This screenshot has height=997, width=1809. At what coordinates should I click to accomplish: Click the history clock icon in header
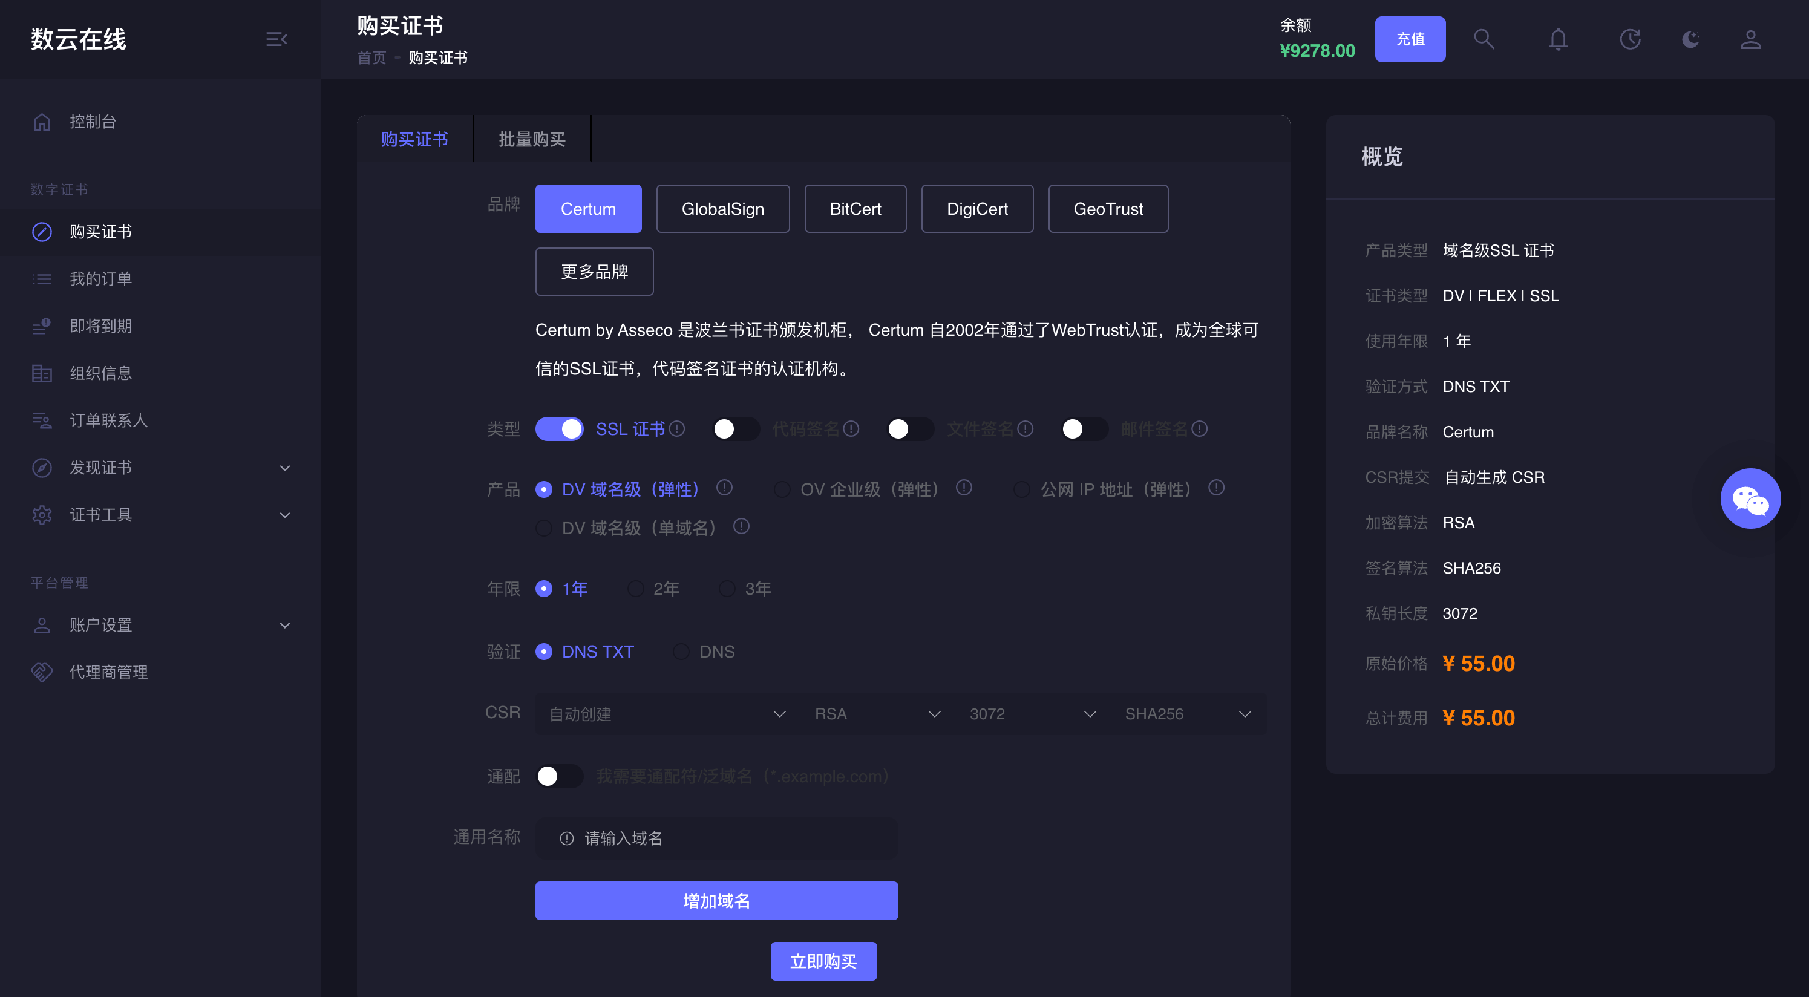[x=1630, y=39]
